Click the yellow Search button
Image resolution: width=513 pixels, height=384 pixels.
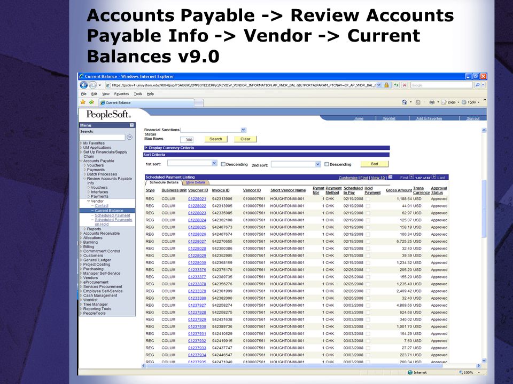[216, 139]
